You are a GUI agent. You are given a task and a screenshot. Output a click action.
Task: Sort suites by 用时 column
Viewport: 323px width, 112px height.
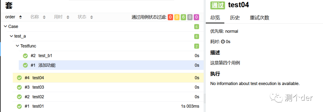(62, 17)
